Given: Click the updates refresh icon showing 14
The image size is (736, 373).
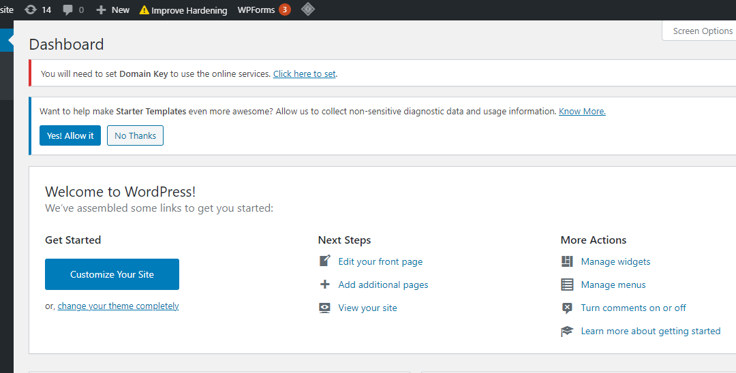Looking at the screenshot, I should [x=31, y=10].
